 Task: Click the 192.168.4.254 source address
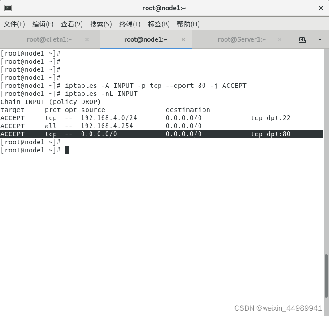pyautogui.click(x=107, y=126)
